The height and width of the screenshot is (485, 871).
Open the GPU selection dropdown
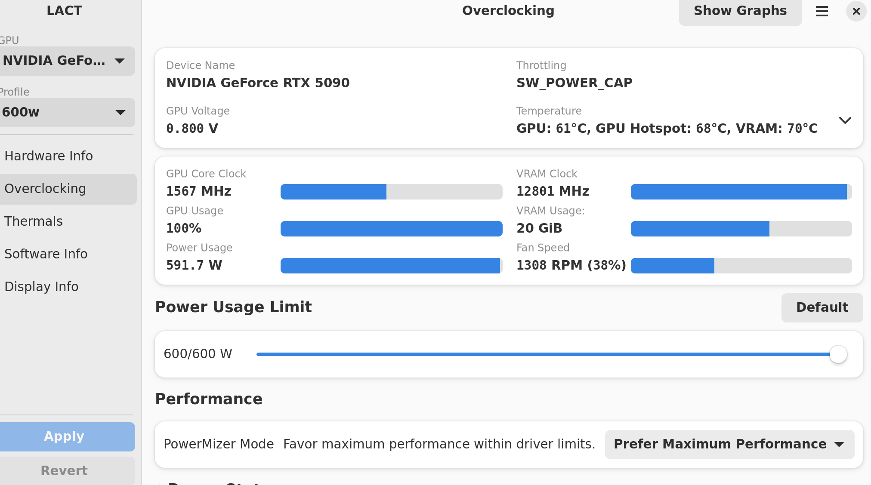pyautogui.click(x=67, y=61)
